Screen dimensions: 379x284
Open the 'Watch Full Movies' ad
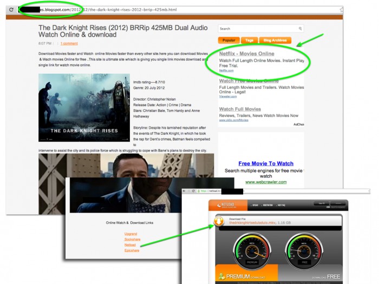coord(240,109)
